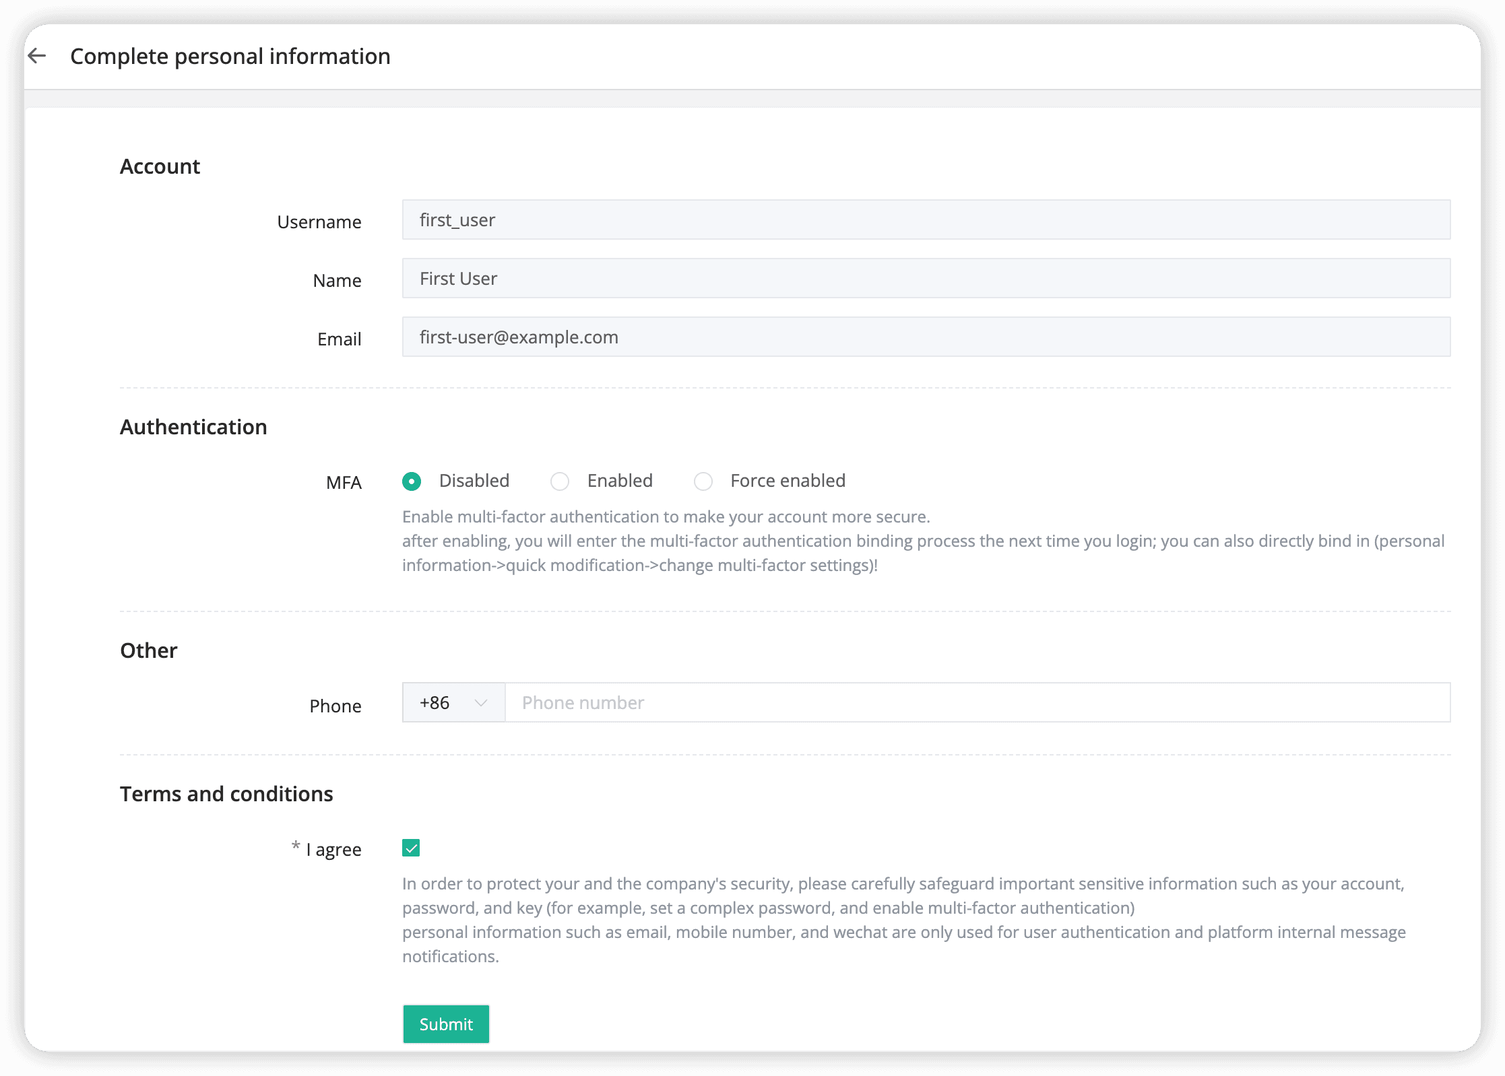Click the Authentication section title
Image resolution: width=1505 pixels, height=1076 pixels.
(193, 426)
